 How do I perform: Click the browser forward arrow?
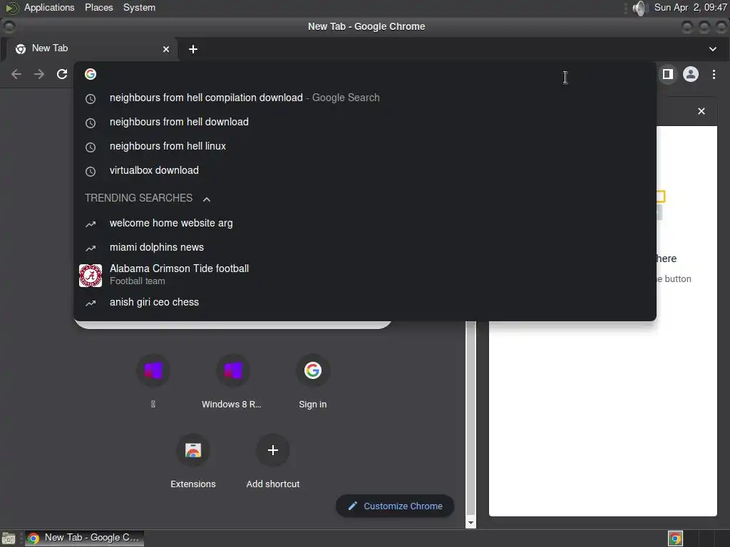tap(39, 74)
